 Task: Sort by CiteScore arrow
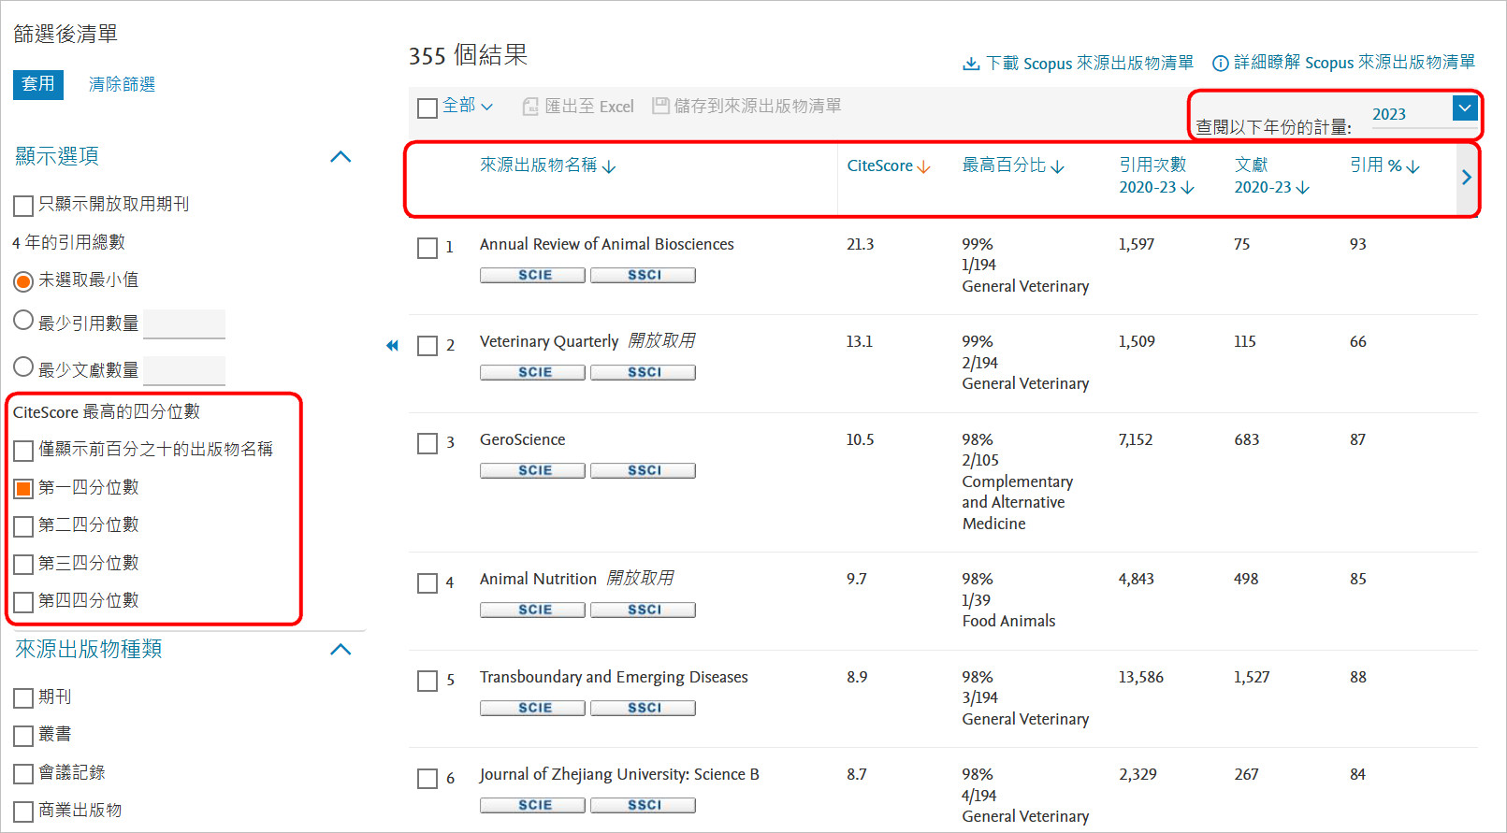tap(923, 167)
